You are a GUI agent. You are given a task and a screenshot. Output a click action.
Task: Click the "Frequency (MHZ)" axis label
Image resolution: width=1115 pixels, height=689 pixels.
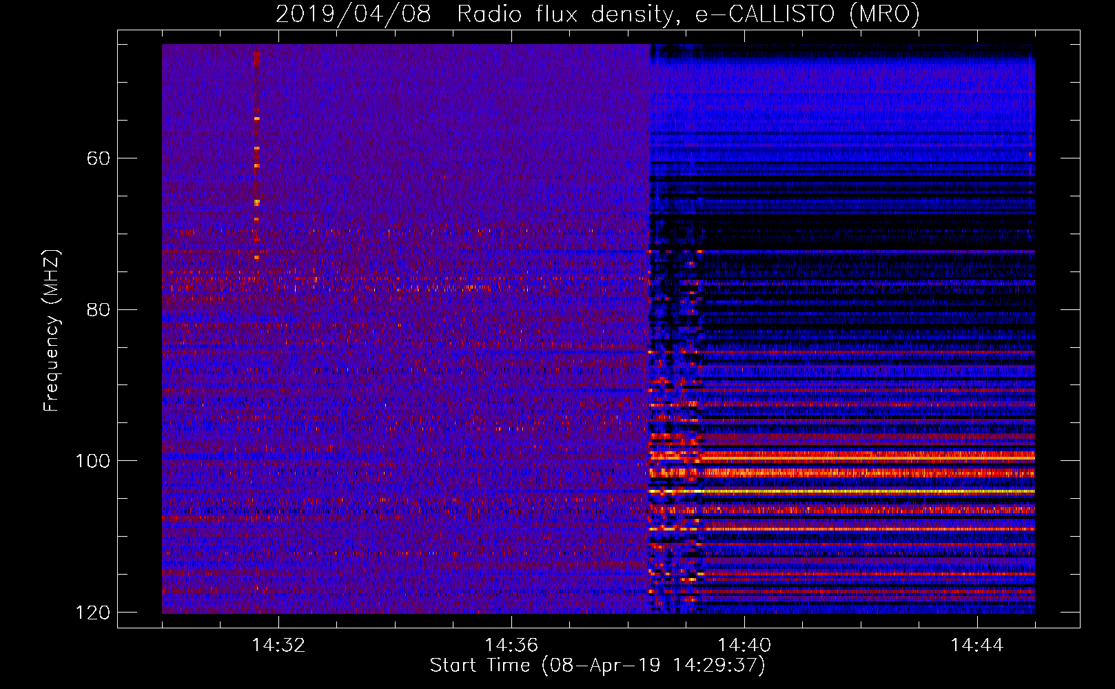tap(52, 331)
